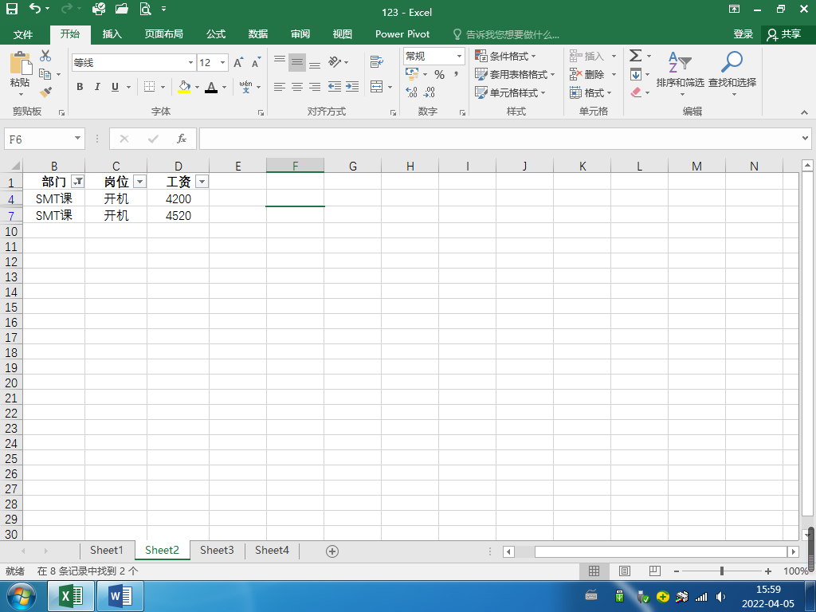Screen dimensions: 816x612
Task: Switch to Sheet3 worksheet tab
Action: tap(217, 551)
